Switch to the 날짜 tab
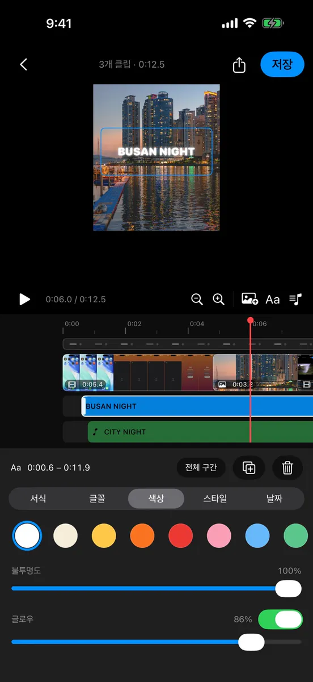 point(274,498)
